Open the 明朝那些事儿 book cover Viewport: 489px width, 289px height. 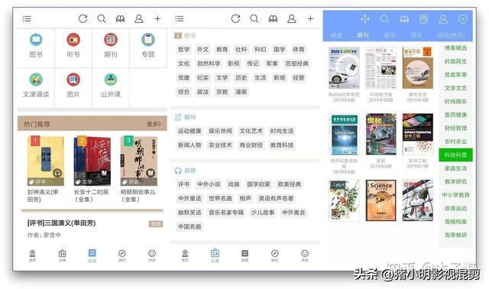(x=139, y=161)
